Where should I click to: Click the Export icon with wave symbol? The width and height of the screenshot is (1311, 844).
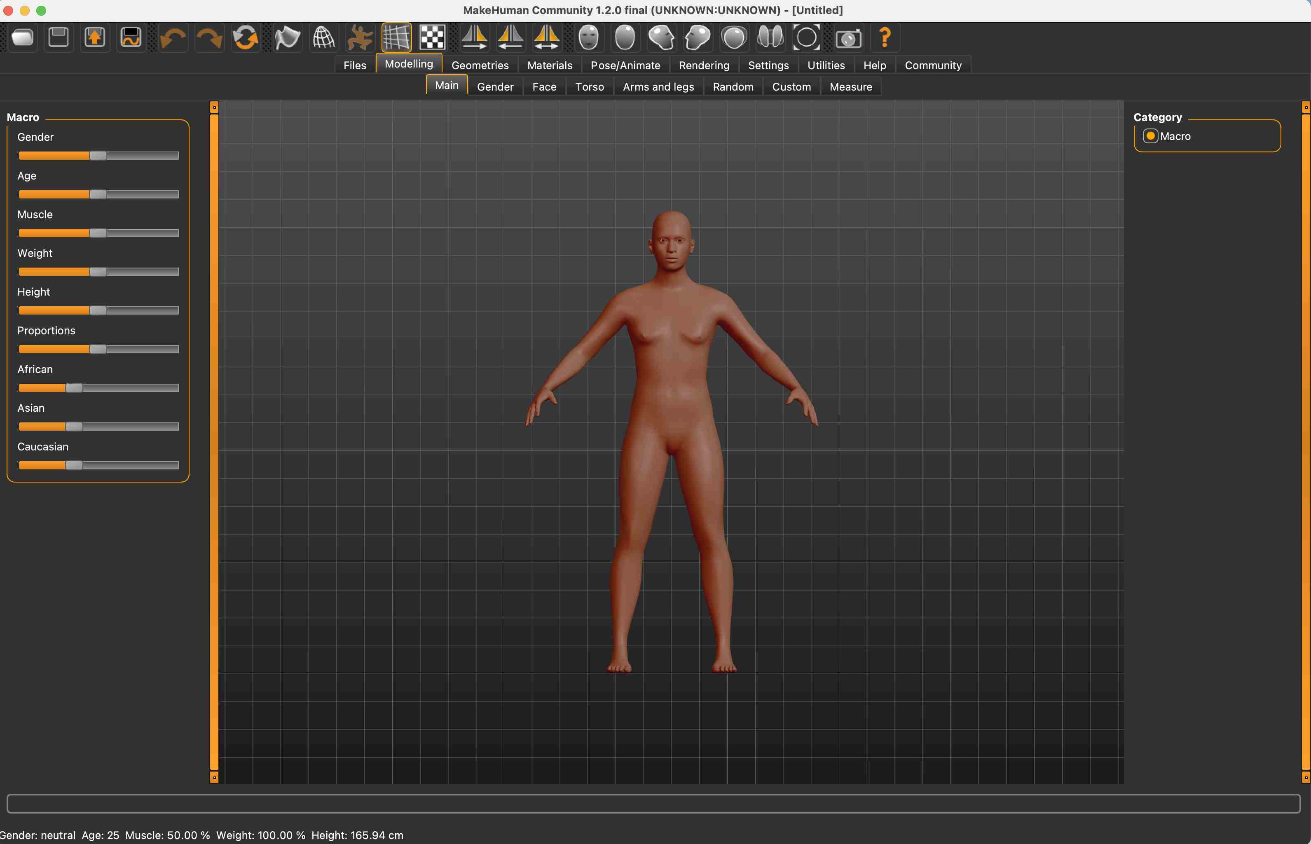pyautogui.click(x=131, y=38)
